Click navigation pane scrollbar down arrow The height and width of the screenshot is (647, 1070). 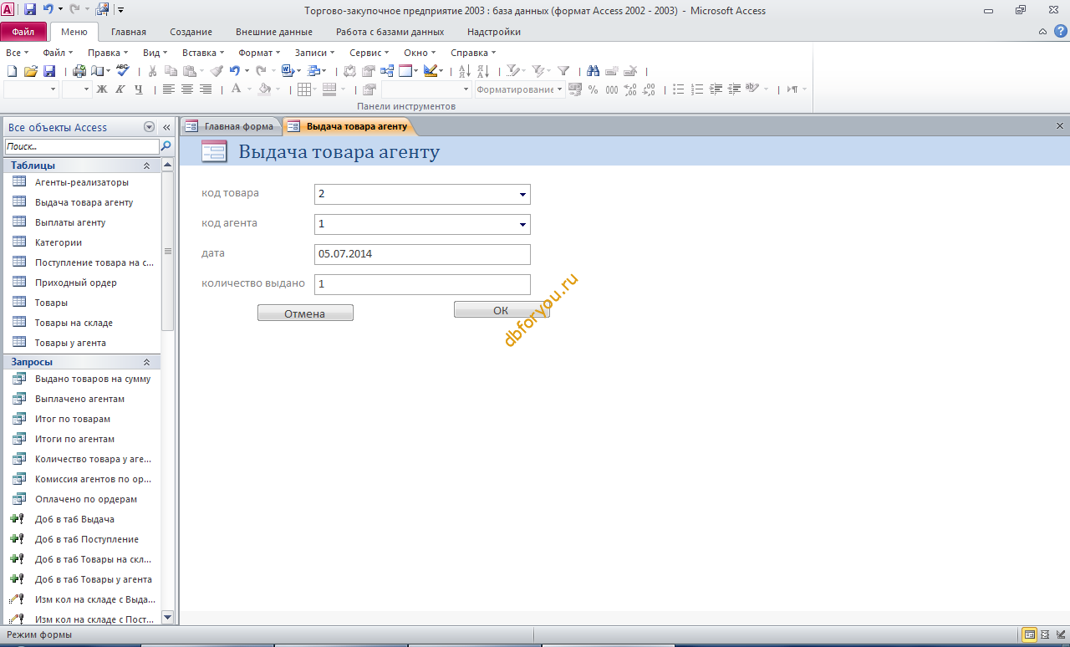pos(167,617)
